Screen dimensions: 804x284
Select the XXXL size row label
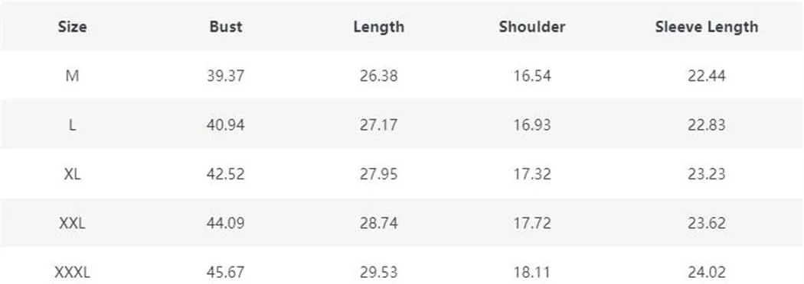point(72,272)
